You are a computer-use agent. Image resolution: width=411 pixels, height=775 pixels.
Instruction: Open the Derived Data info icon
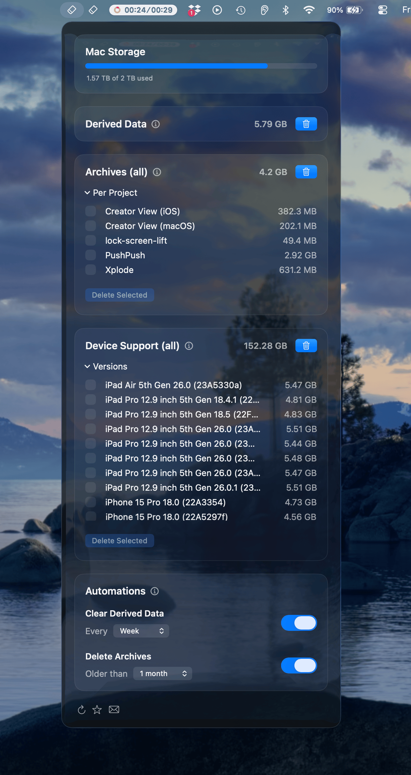pos(156,124)
